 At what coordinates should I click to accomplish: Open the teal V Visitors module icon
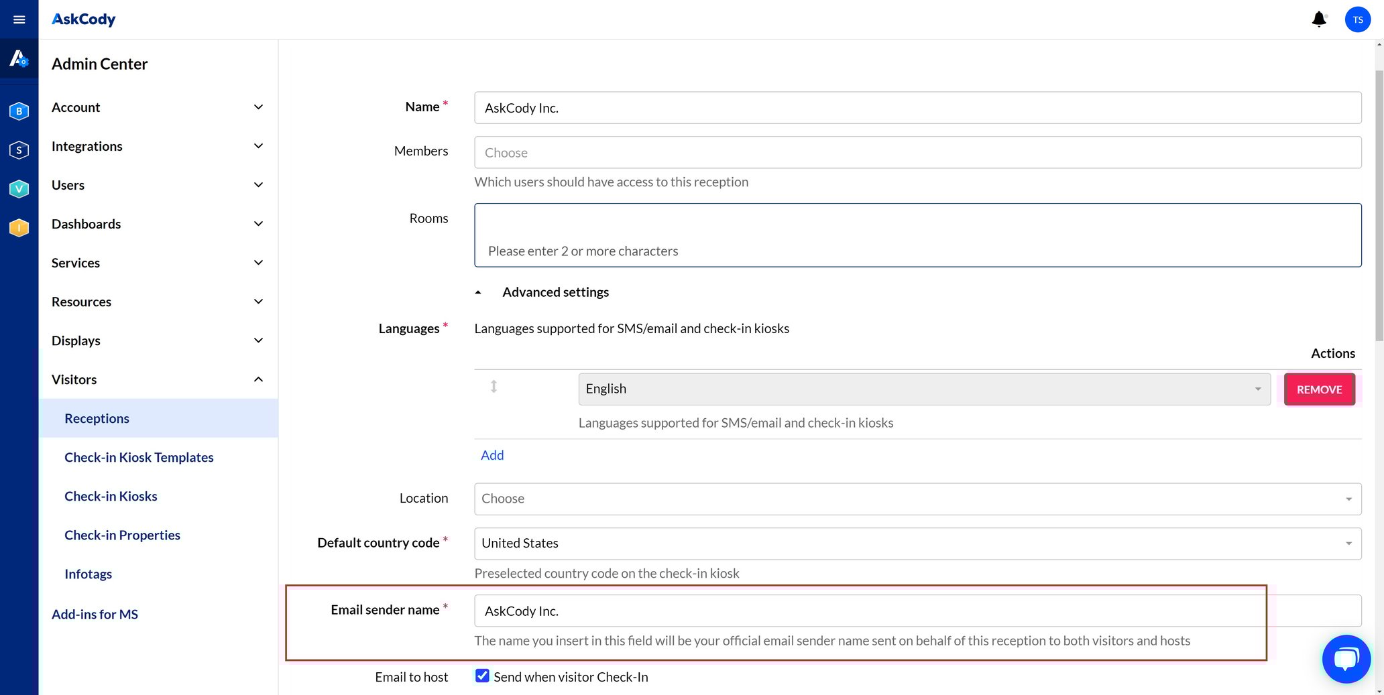click(18, 188)
